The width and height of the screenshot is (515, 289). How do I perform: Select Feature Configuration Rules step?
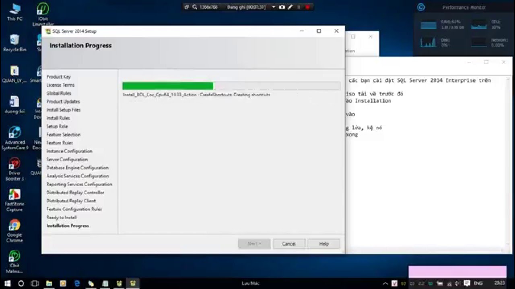[74, 210]
